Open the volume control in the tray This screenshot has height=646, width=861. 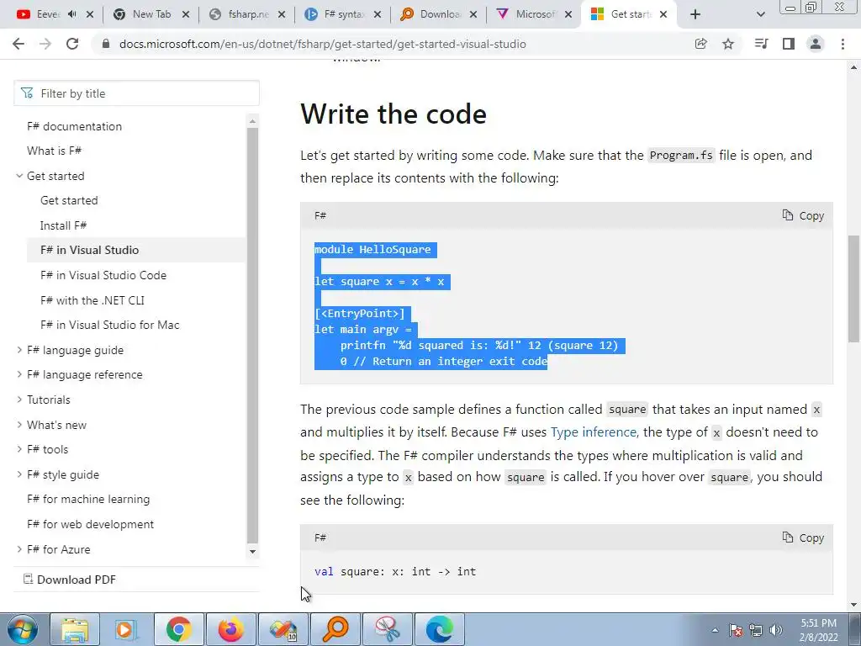pos(776,630)
